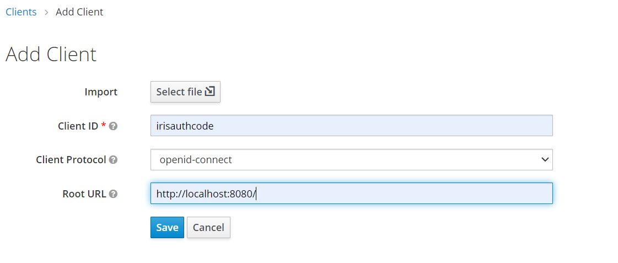Click the Client Protocol field label

pyautogui.click(x=71, y=160)
